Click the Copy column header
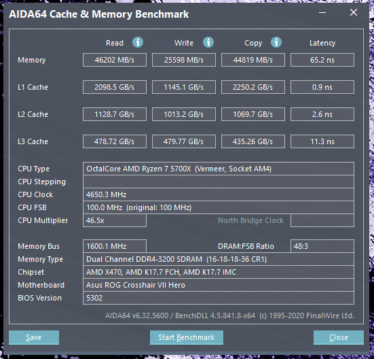Screen dimensions: 374x359 (x=253, y=44)
